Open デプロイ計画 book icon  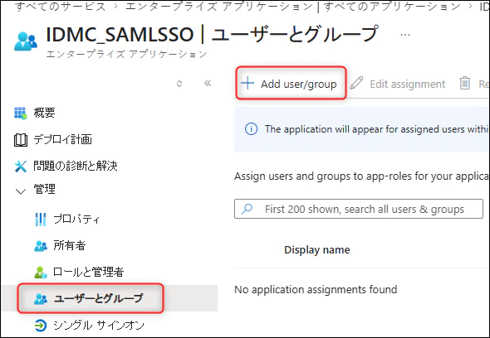(21, 140)
